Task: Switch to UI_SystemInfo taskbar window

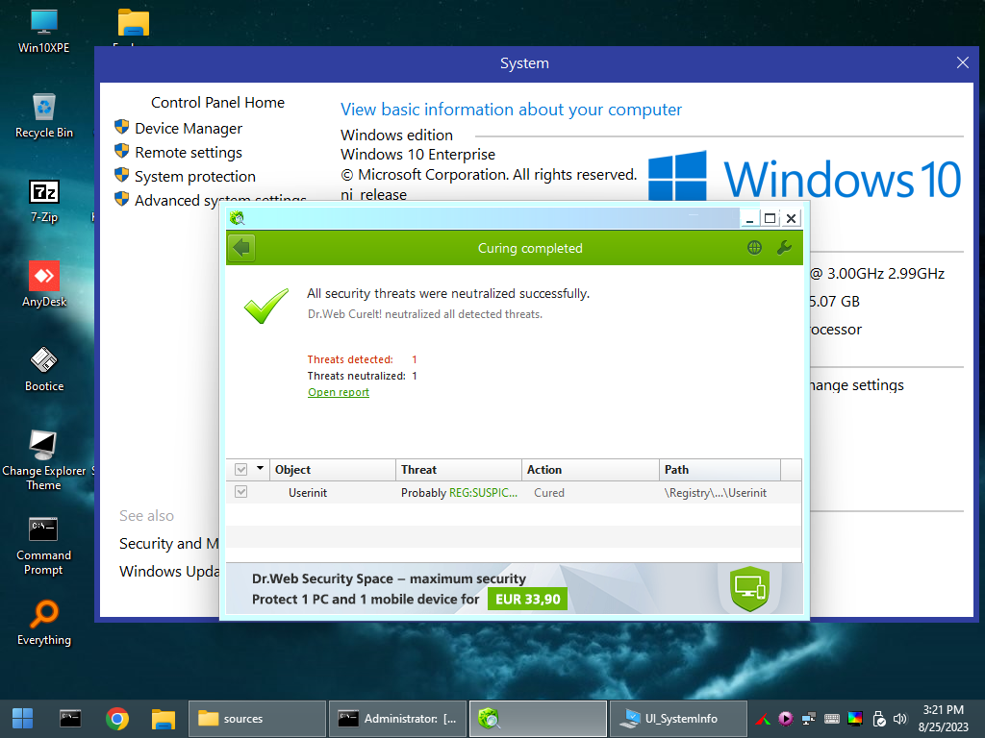Action: click(x=678, y=719)
